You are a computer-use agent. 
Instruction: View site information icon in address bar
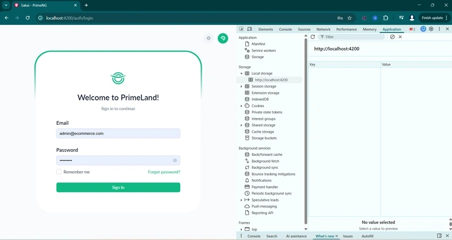click(x=40, y=18)
